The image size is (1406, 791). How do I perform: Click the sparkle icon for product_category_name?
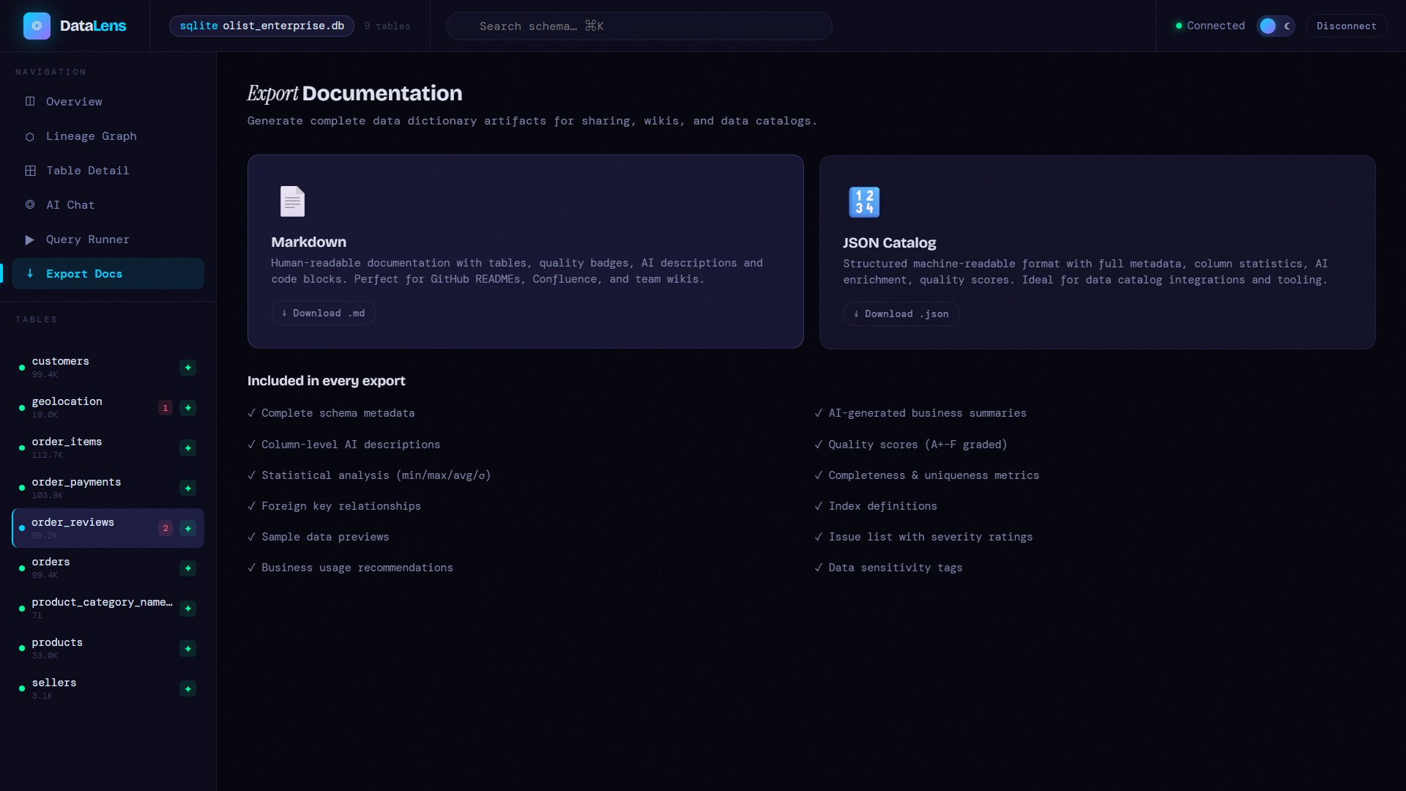point(188,609)
